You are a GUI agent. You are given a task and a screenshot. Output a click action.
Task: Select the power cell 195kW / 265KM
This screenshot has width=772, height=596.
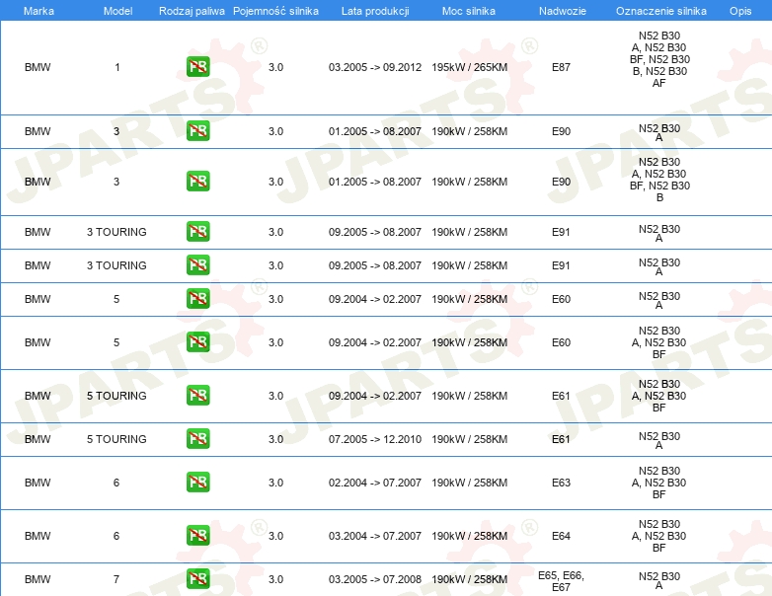pos(469,67)
